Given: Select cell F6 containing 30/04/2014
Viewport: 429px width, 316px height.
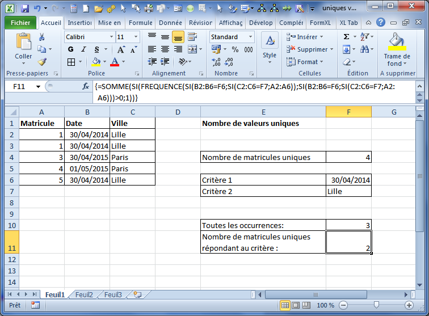Looking at the screenshot, I should pyautogui.click(x=348, y=180).
